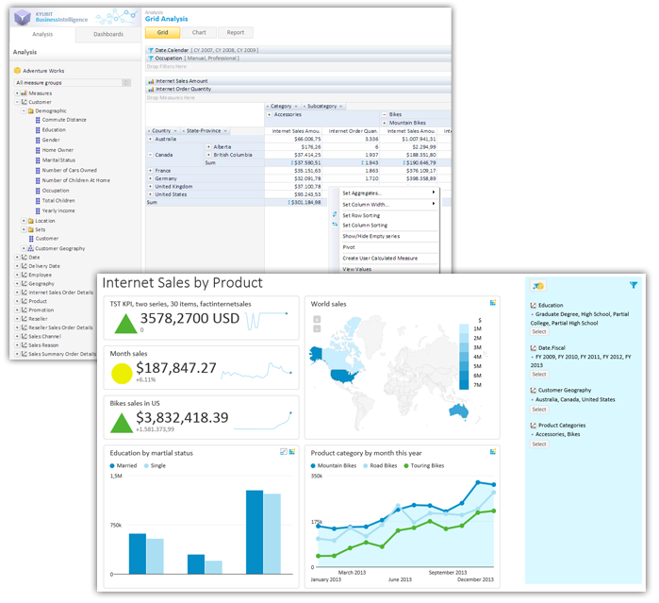Toggle the Touring Bikes legend series
Image resolution: width=659 pixels, height=603 pixels.
[448, 465]
